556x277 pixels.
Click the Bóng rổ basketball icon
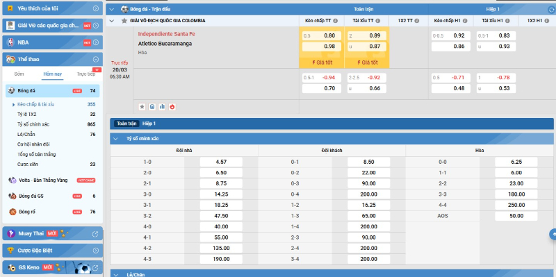pyautogui.click(x=13, y=212)
